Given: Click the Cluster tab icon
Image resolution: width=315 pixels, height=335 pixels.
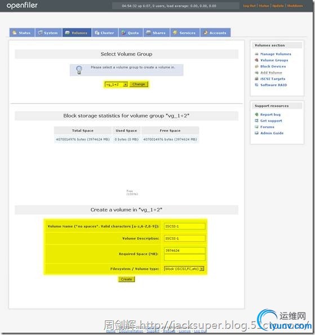Looking at the screenshot, I should point(97,33).
